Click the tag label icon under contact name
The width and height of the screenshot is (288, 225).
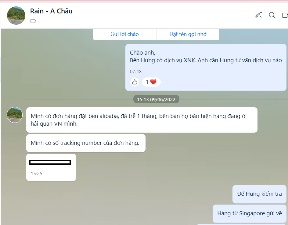(x=34, y=21)
